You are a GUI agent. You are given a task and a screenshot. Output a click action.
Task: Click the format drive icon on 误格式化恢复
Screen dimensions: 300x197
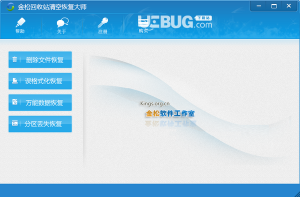14,80
